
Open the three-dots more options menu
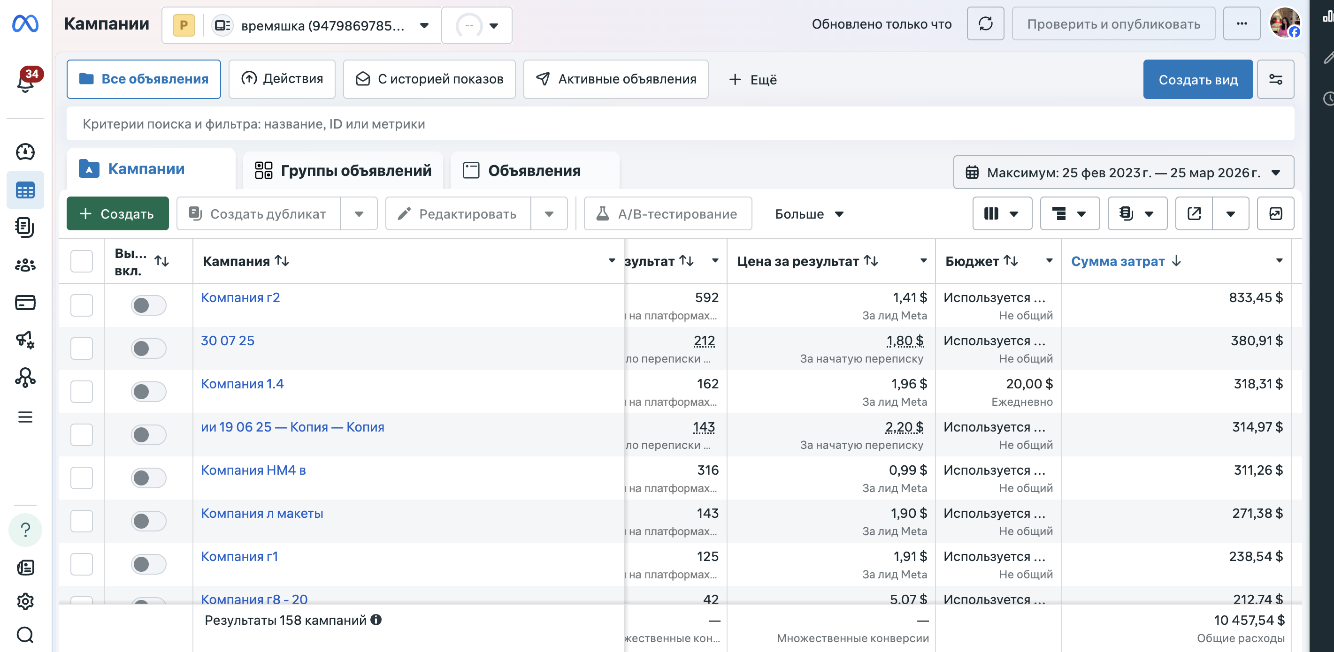pyautogui.click(x=1242, y=24)
